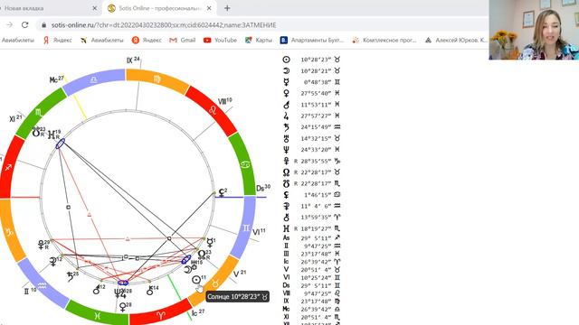Go forward in browser history

click(x=10, y=24)
